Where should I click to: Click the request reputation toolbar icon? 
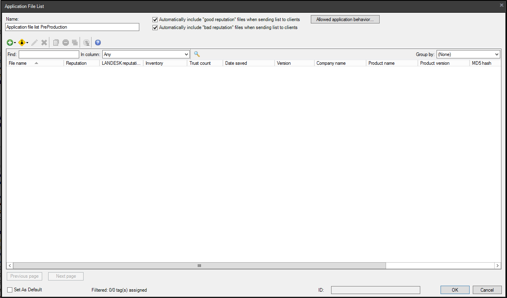coord(86,43)
